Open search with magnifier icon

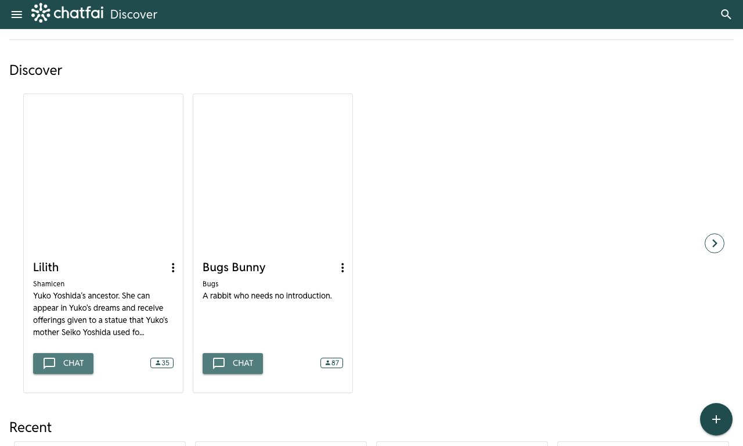[x=726, y=15]
